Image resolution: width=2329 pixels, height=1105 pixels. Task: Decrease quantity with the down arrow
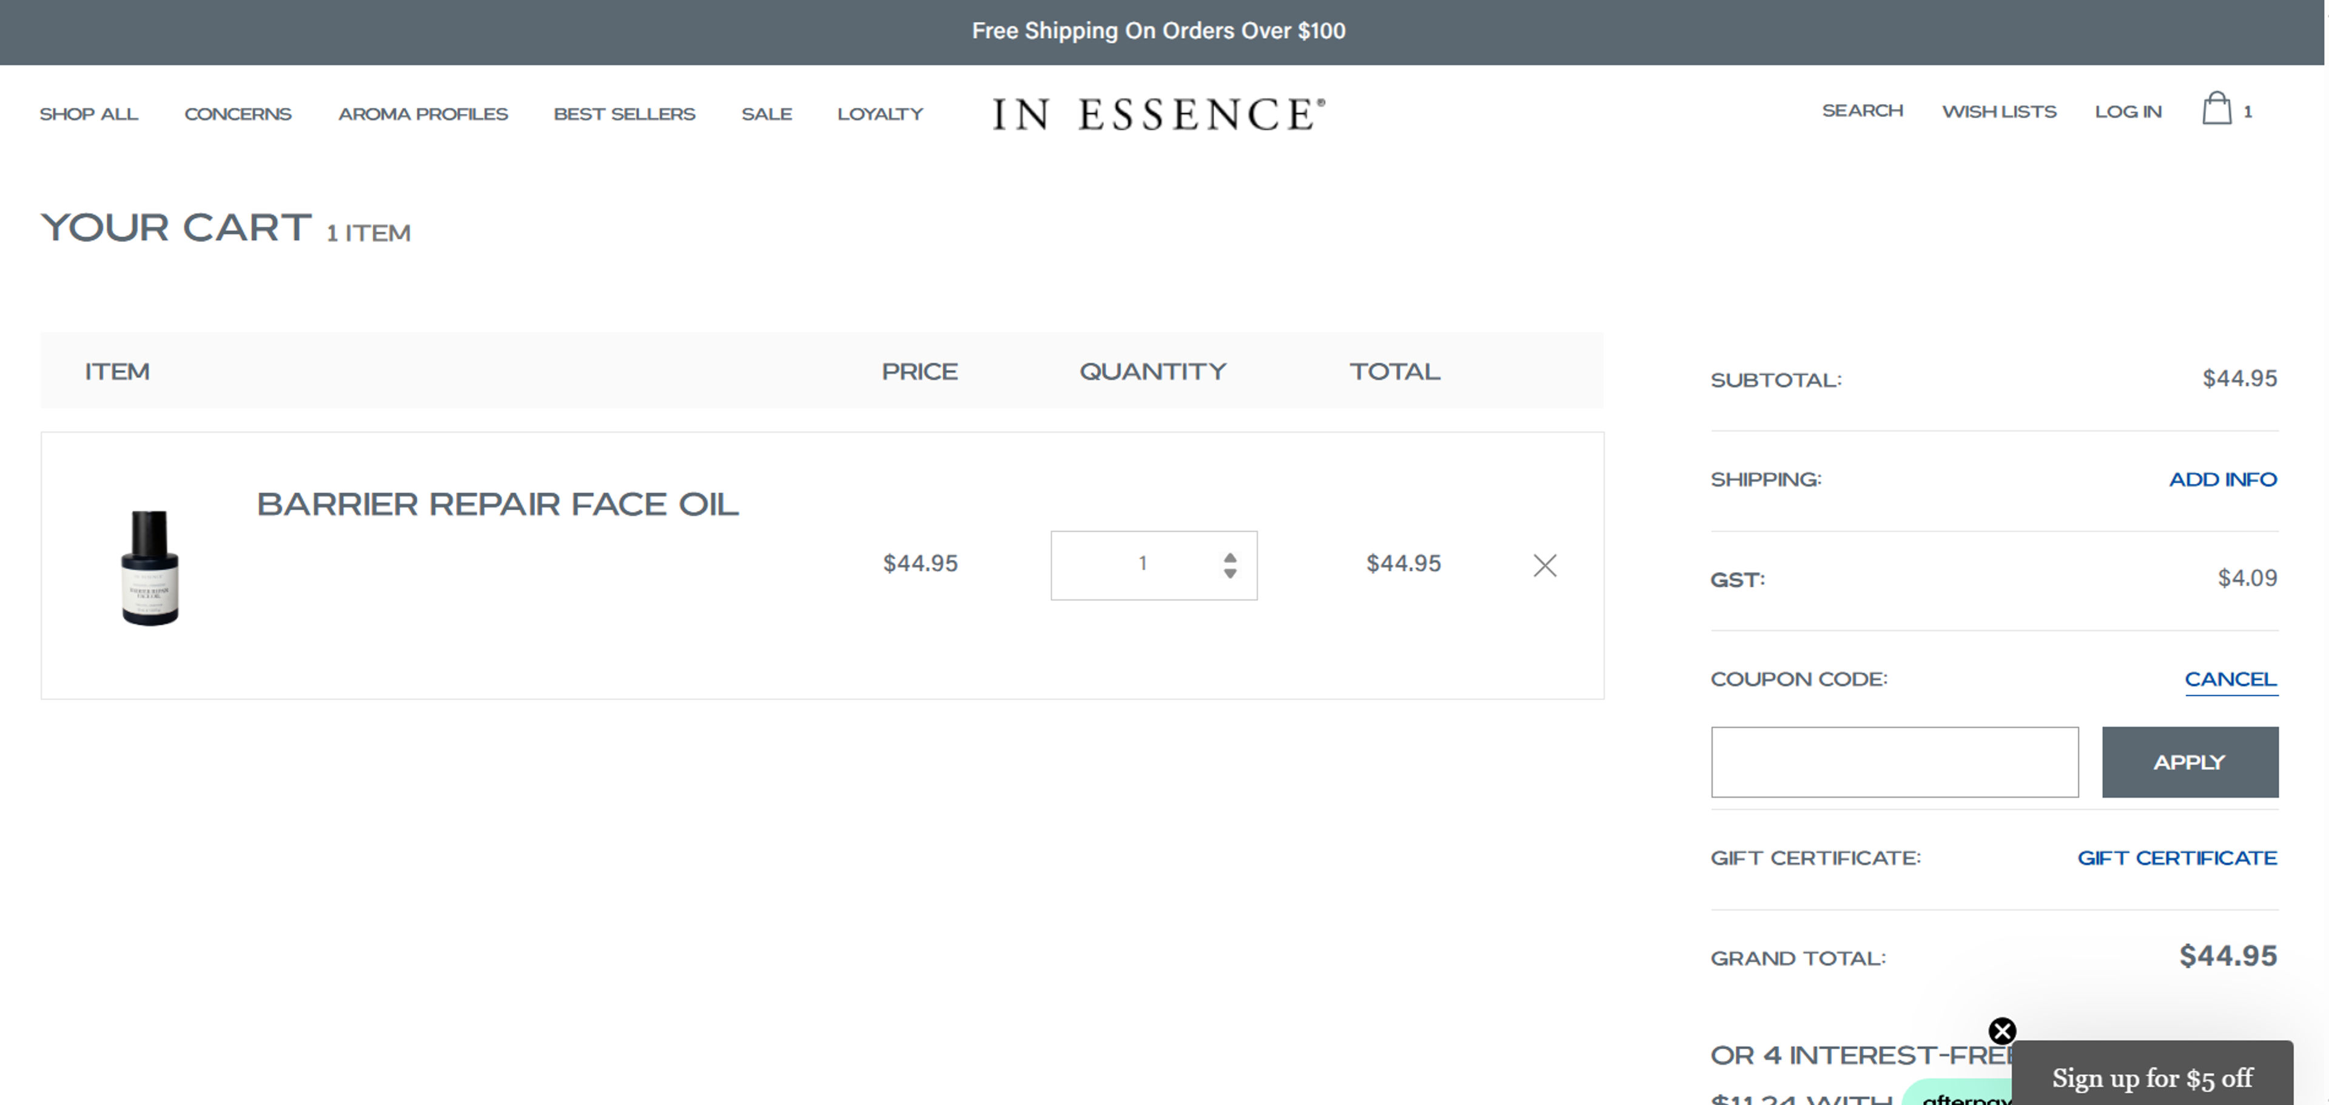[x=1229, y=573]
